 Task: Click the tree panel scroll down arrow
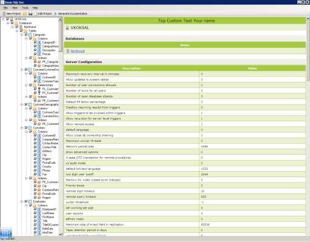pos(60,234)
